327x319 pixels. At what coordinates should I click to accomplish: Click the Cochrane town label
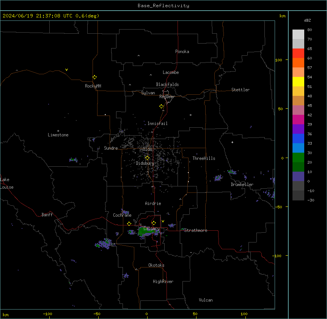coord(122,215)
